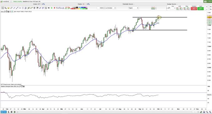The height and width of the screenshot is (114, 212).
Task: Click the Share button
Action: [4, 112]
